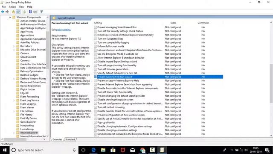This screenshot has height=154, width=273.
Task: Click the settings list vertical scrollbar thumb
Action: point(271,83)
